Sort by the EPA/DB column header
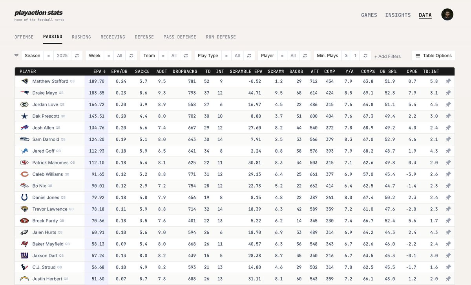This screenshot has width=471, height=285. coord(119,71)
